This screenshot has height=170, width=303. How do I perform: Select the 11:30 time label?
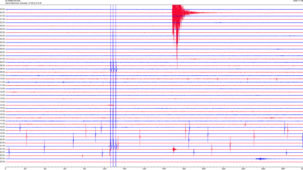2,85
